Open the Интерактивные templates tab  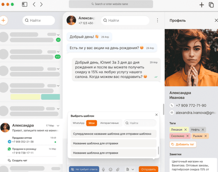pos(110,123)
